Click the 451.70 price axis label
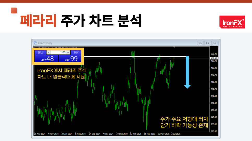Viewport: 252px width, 141px height. tap(214, 89)
